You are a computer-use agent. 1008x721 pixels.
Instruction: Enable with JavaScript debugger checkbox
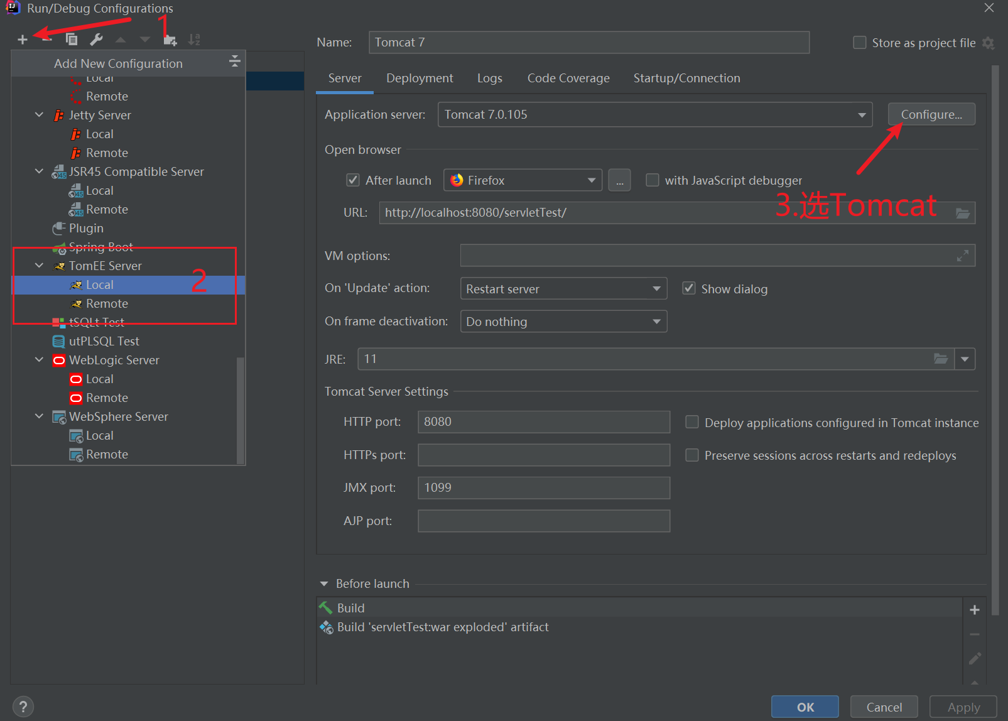point(653,180)
